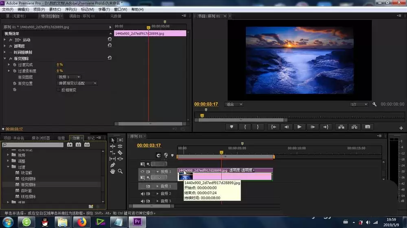
Task: Click the Play button in Program monitor
Action: click(299, 127)
